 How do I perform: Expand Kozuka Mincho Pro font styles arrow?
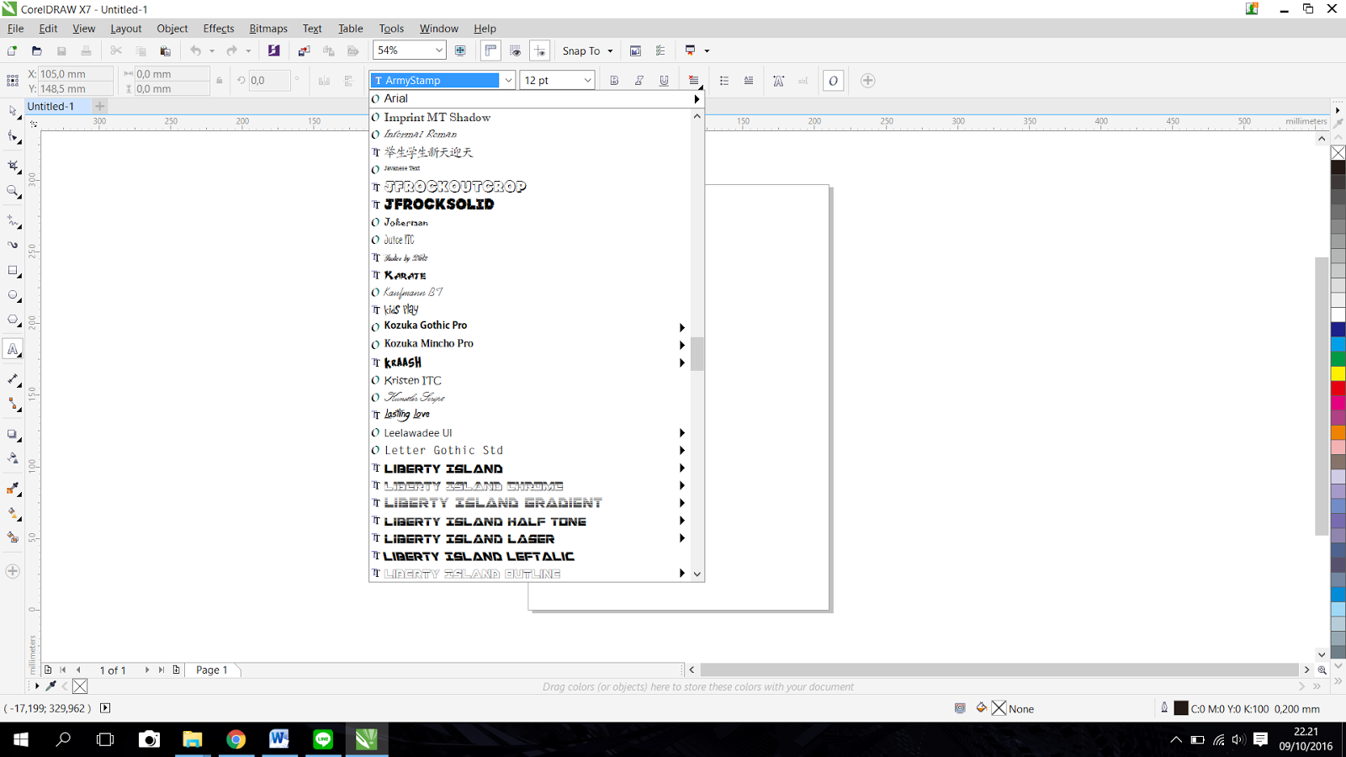682,345
